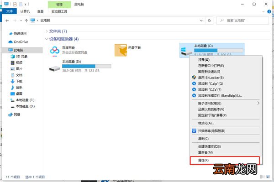This screenshot has height=182, width=274.
Task: Select the 百度网盘 icon
Action: 55,51
